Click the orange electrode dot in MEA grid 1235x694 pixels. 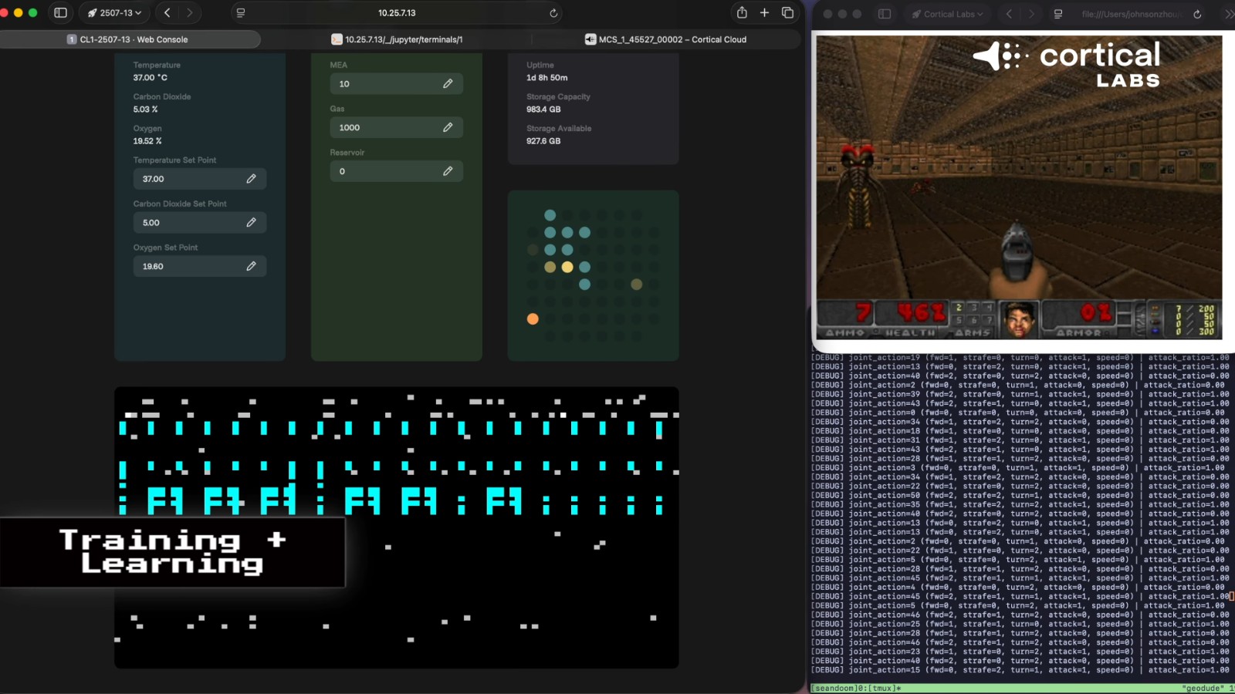[x=533, y=319]
